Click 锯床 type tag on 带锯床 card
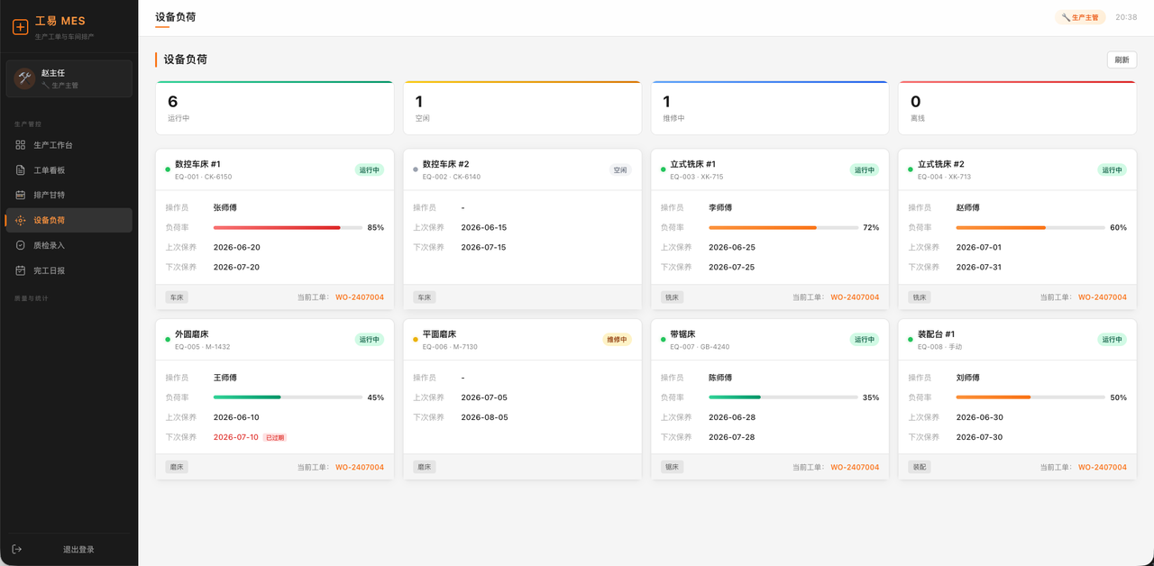 click(672, 467)
